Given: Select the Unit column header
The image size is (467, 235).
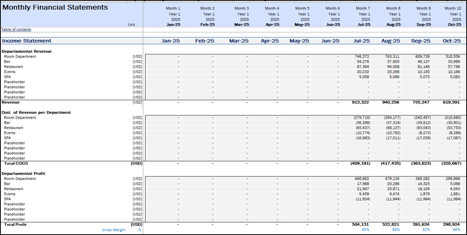Looking at the screenshot, I should pos(132,24).
